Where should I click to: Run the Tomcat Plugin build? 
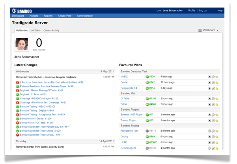point(209,121)
